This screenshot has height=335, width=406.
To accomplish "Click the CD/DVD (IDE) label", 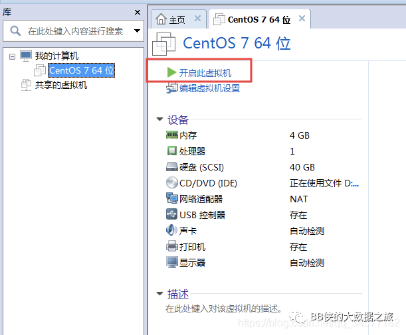I will [x=208, y=183].
